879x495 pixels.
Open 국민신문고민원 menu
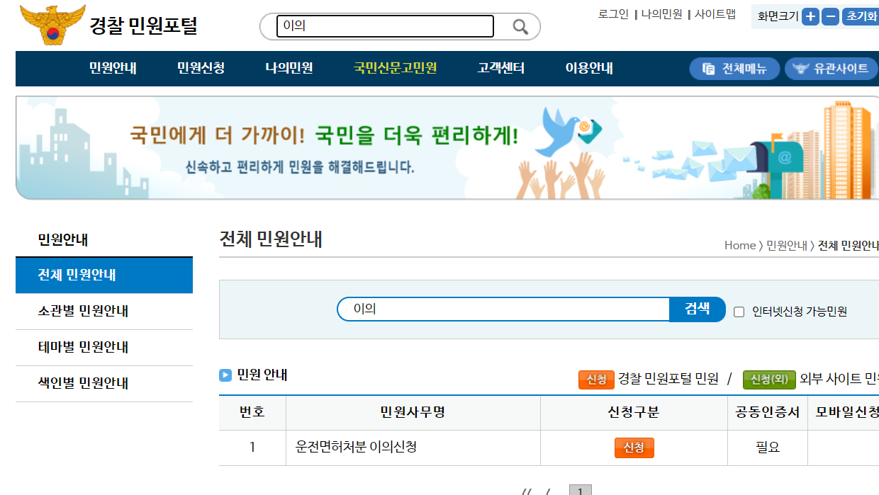coord(395,69)
